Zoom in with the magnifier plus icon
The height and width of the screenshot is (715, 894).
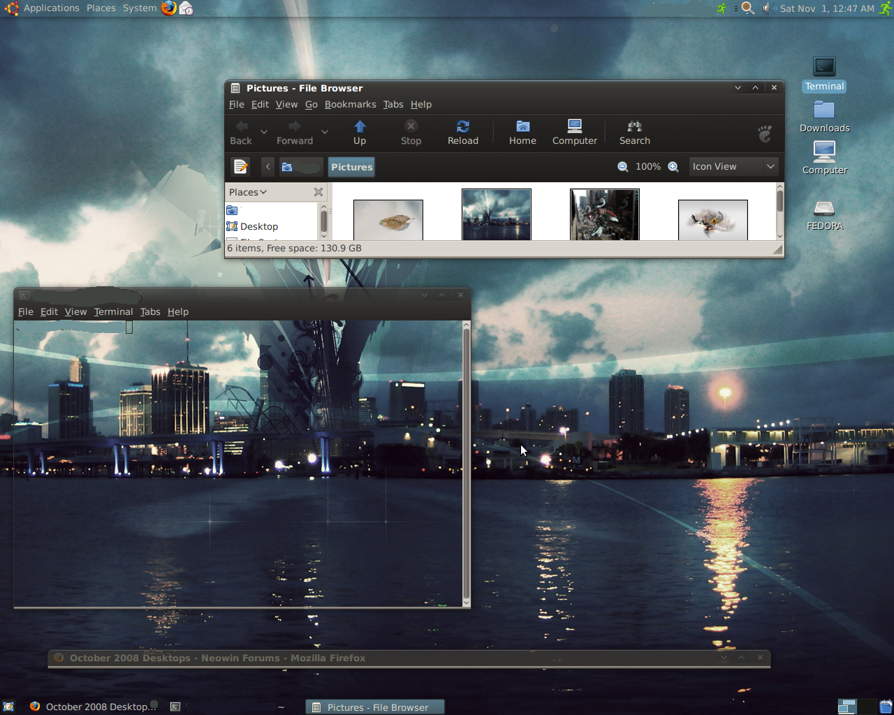(673, 167)
